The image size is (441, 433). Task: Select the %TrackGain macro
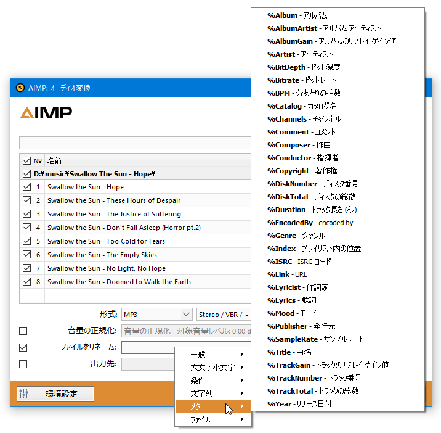(x=338, y=365)
